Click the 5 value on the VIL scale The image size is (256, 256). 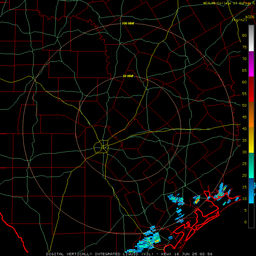coord(245,210)
